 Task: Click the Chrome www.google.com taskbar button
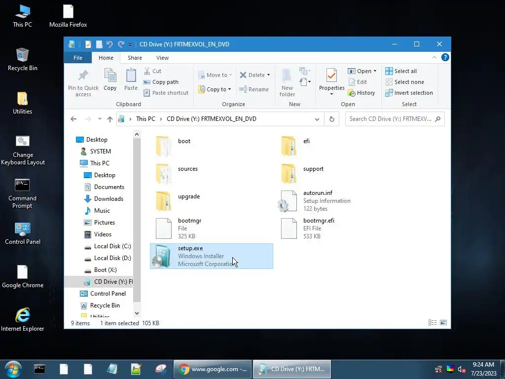coord(213,369)
